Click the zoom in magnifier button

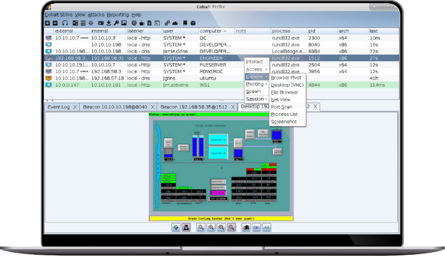[211, 227]
